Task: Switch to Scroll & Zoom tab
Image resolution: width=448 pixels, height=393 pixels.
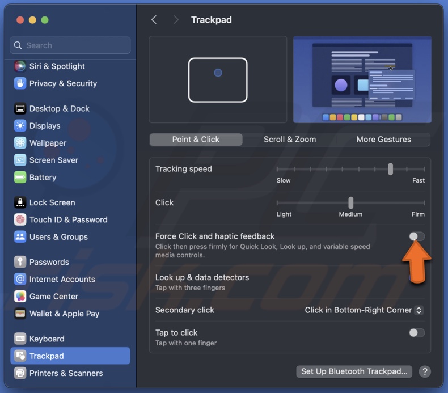Action: pos(290,140)
